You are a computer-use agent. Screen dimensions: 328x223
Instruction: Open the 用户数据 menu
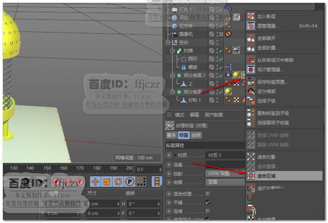[x=214, y=115]
